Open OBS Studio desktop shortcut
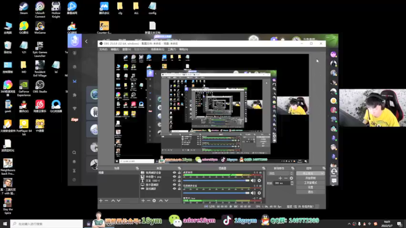This screenshot has height=228, width=406. 40,87
